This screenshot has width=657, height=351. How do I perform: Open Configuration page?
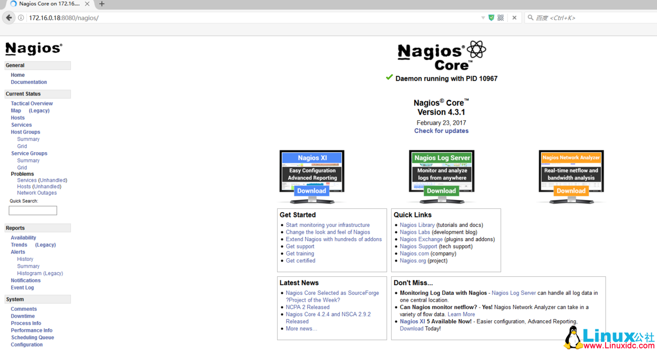pos(26,345)
